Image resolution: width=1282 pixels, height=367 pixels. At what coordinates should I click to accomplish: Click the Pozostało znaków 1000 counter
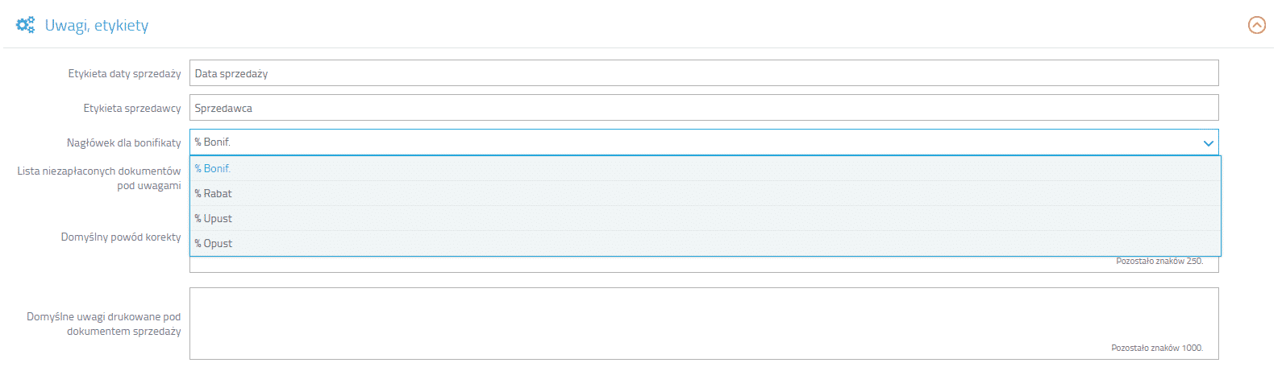(x=1156, y=348)
